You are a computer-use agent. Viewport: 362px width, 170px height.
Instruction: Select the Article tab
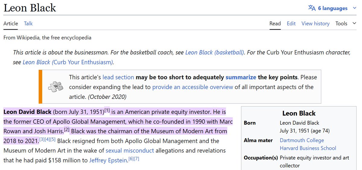[x=11, y=24]
